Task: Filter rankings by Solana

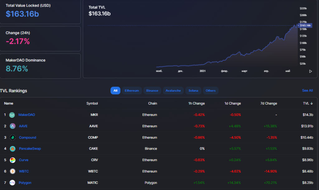Action: click(193, 90)
